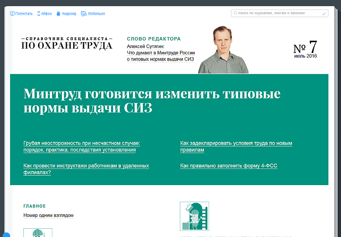Open Номер одним взглядом link
Image resolution: width=341 pixels, height=237 pixels.
click(x=48, y=215)
